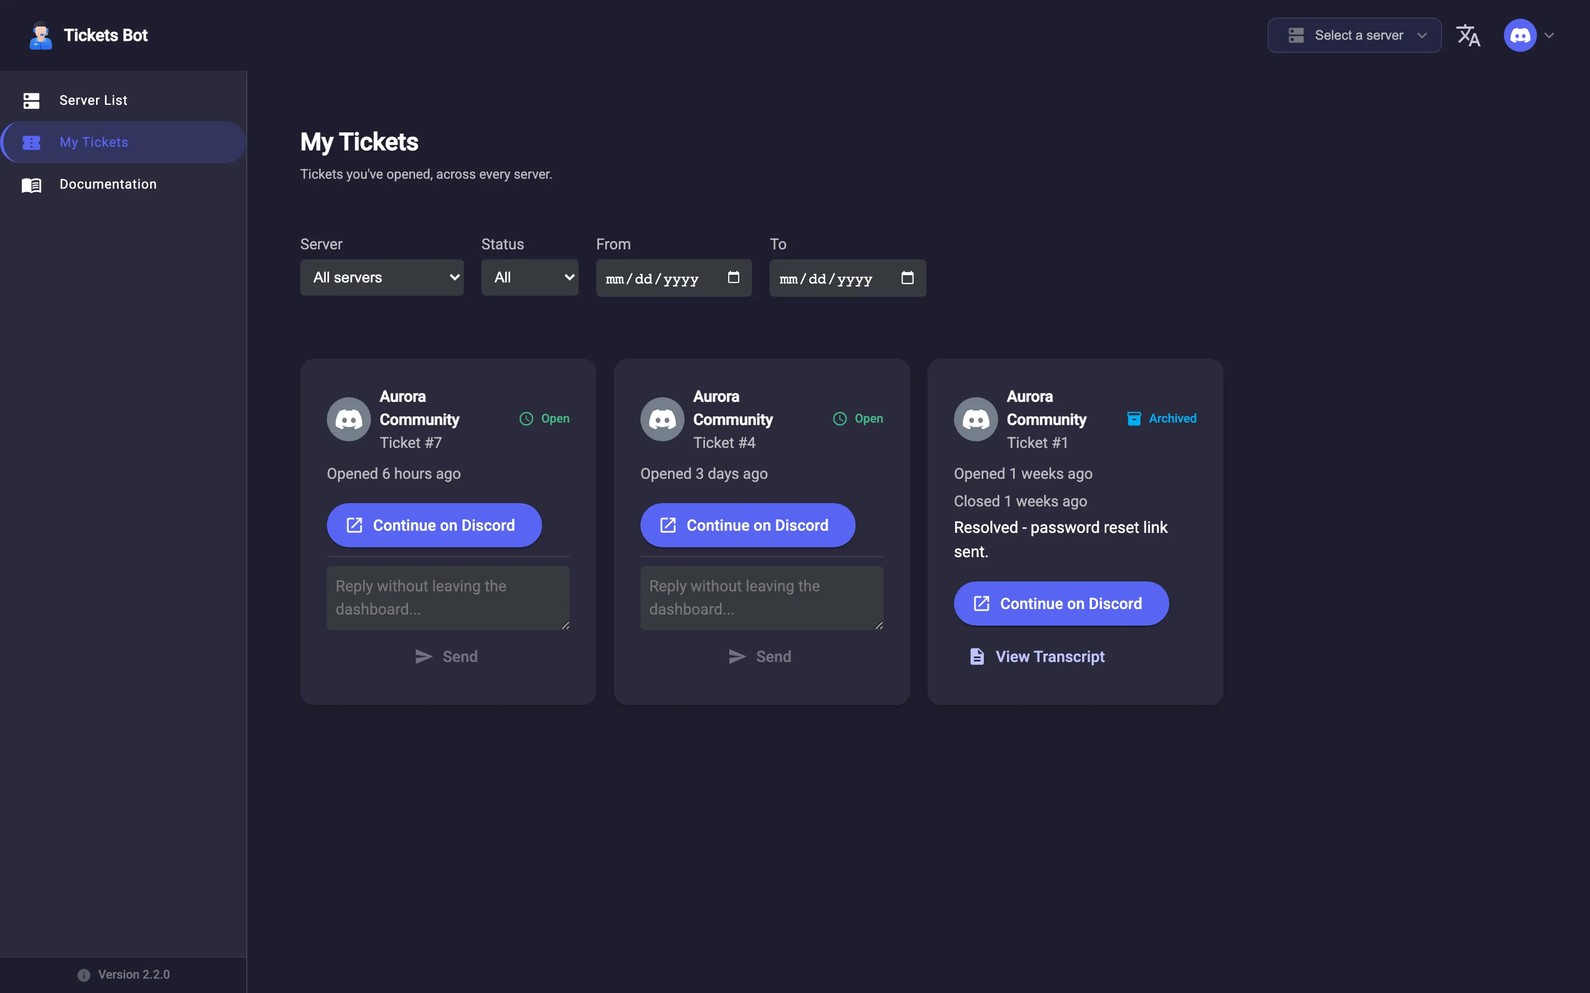Send the reply on Ticket #4
The width and height of the screenshot is (1590, 993).
pyautogui.click(x=760, y=656)
